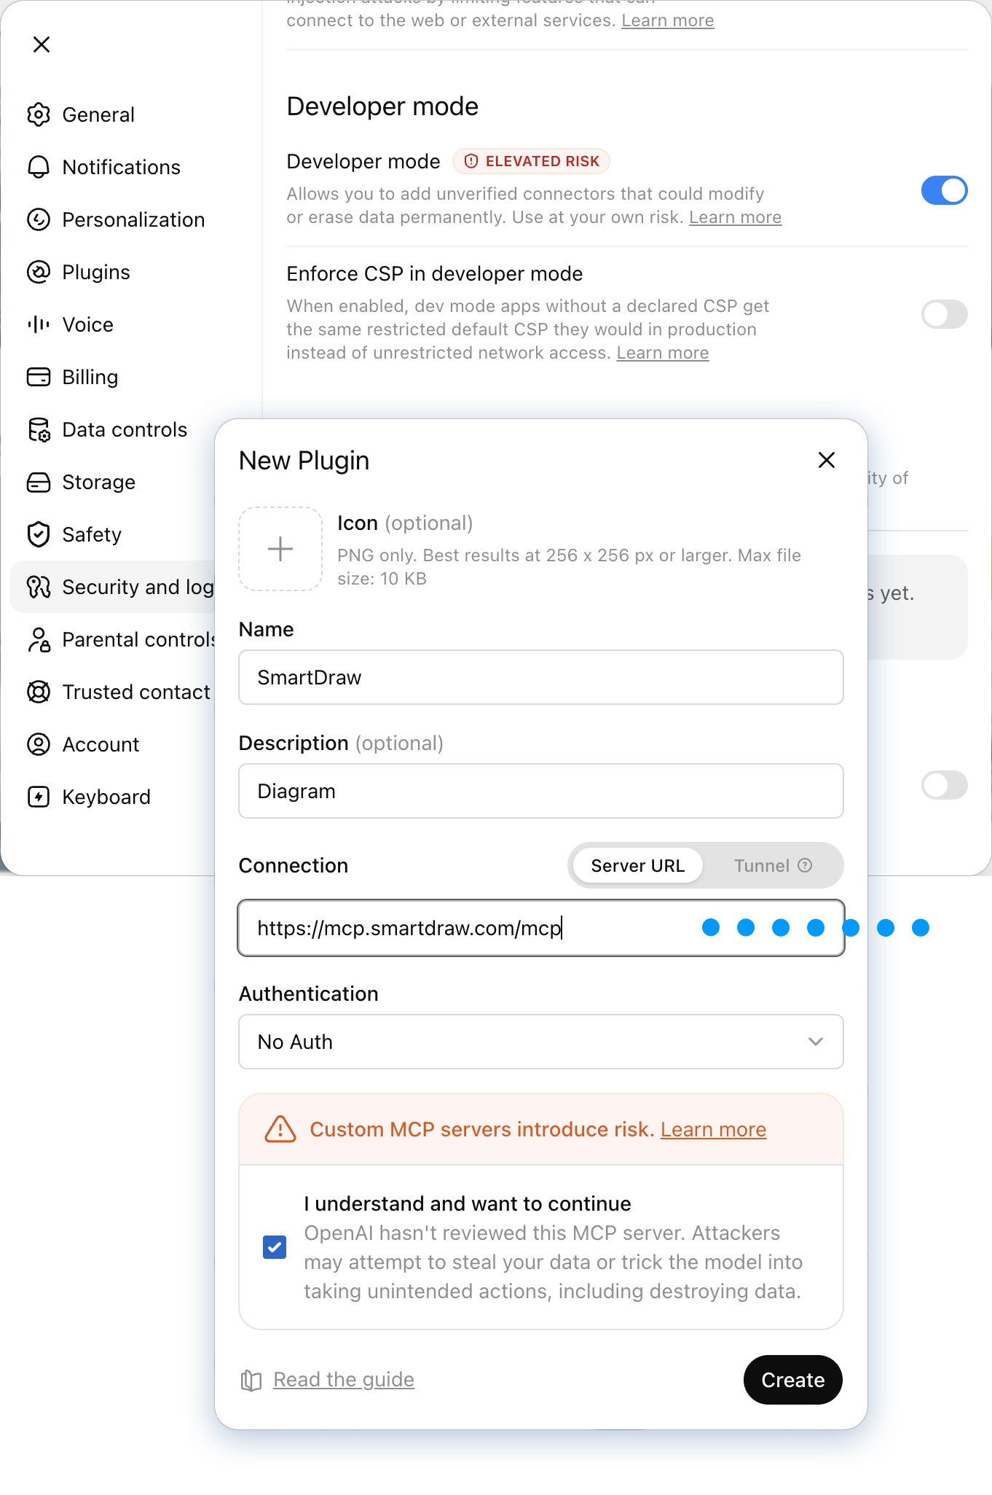Click the book icon beside Read the guide
This screenshot has width=992, height=1495.
click(251, 1380)
